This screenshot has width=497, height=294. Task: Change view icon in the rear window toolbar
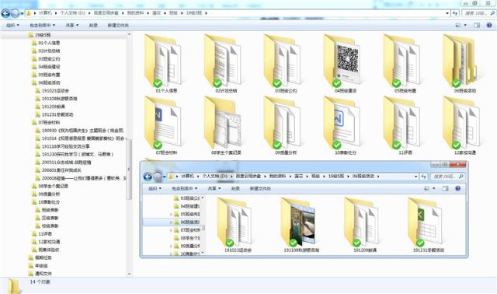click(458, 25)
